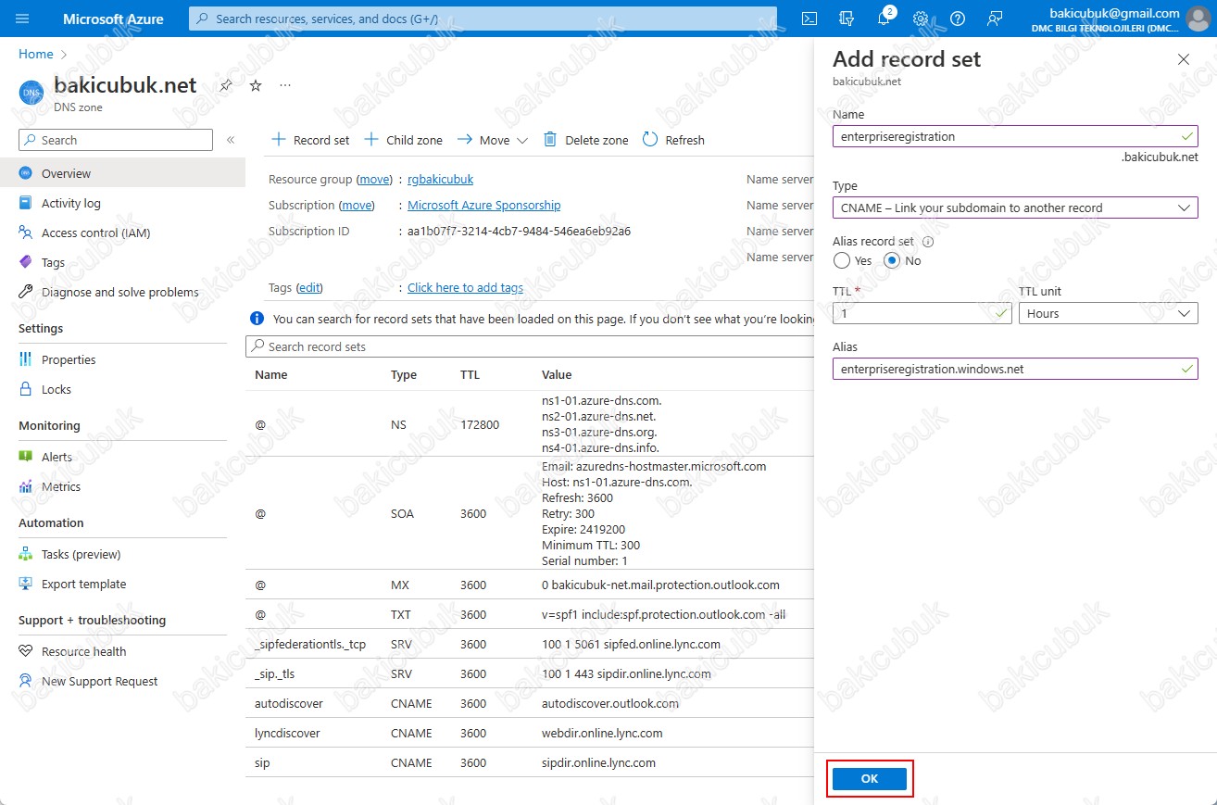Sort by TTL column header
Image resolution: width=1217 pixels, height=805 pixels.
[x=470, y=375]
